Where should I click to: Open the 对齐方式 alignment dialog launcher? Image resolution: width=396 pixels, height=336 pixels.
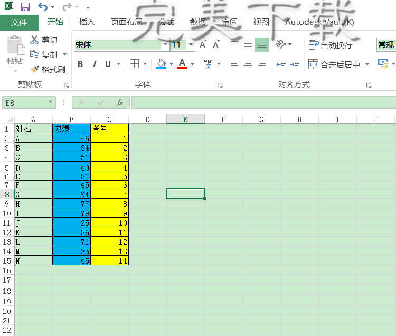point(369,86)
